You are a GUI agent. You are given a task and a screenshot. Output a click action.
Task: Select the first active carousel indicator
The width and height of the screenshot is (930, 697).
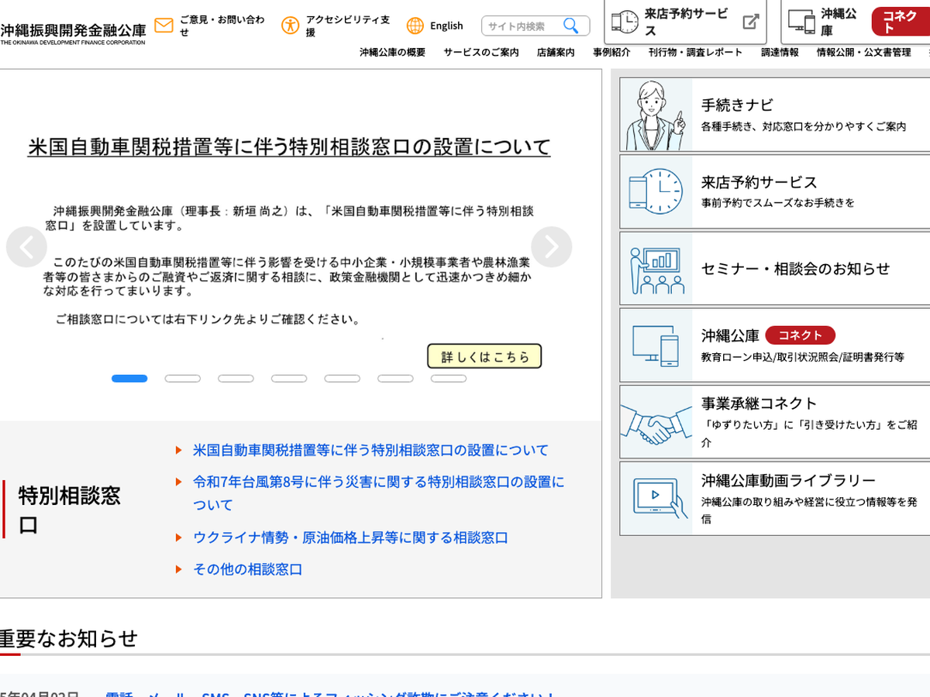click(129, 379)
